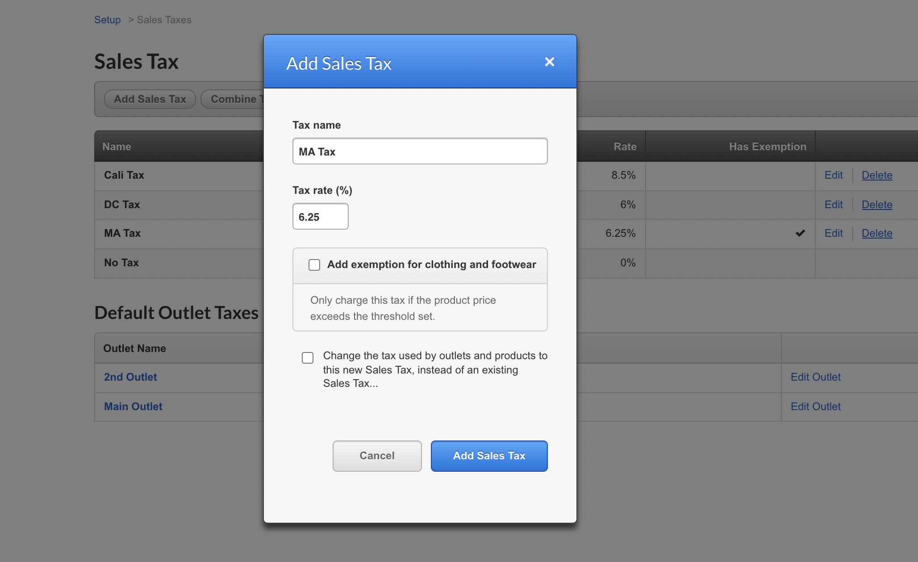Click the MA Tax exemption checkmark icon
The image size is (918, 562).
800,233
